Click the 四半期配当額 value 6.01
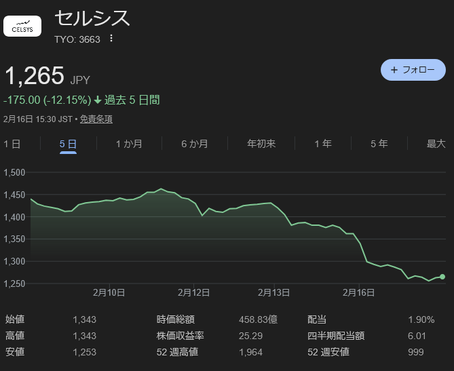This screenshot has width=454, height=371. [x=417, y=336]
